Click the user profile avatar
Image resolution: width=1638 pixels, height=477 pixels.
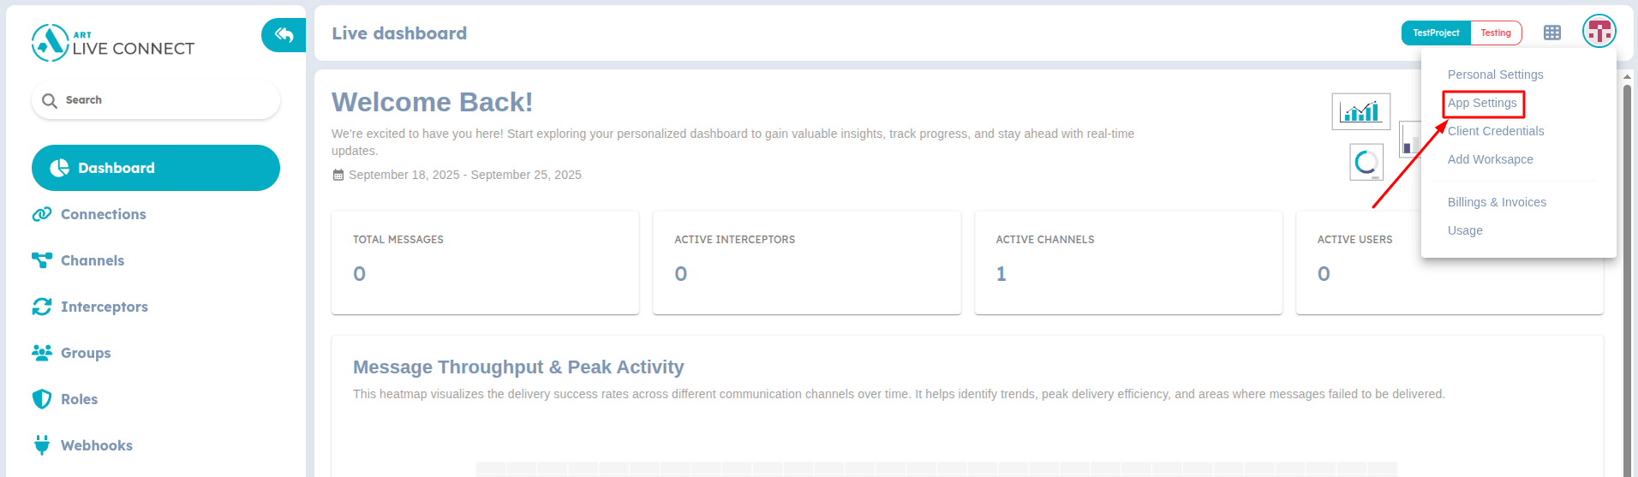(x=1599, y=32)
